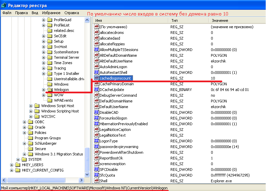
Task: Click the Shell string value icon
Action: click(x=97, y=181)
